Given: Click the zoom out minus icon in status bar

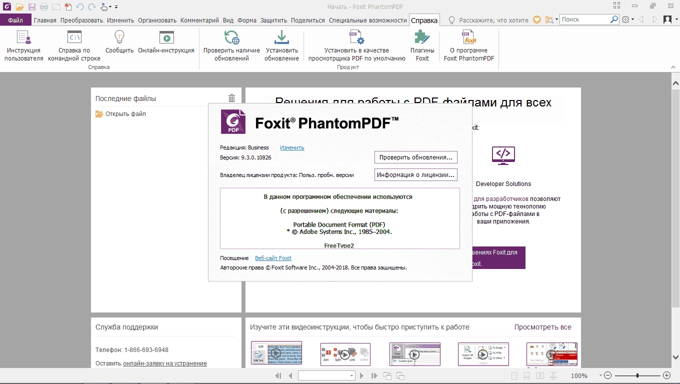Looking at the screenshot, I should (607, 375).
